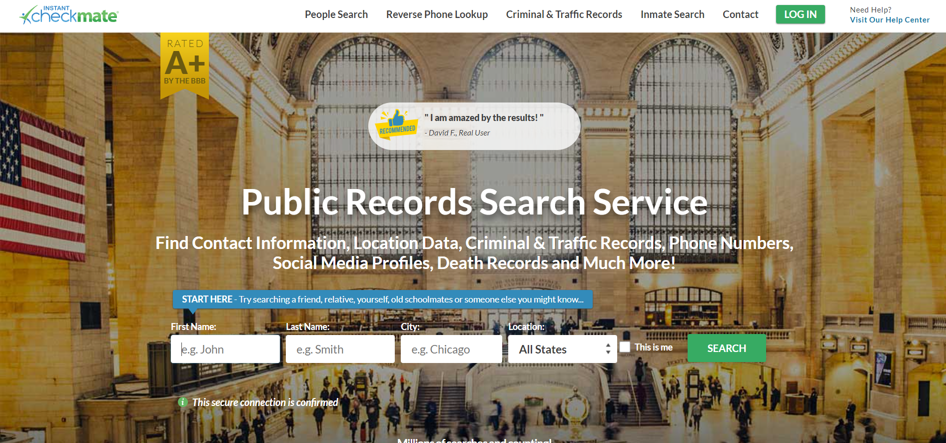Image resolution: width=946 pixels, height=443 pixels.
Task: Open the Contact page
Action: pos(740,14)
